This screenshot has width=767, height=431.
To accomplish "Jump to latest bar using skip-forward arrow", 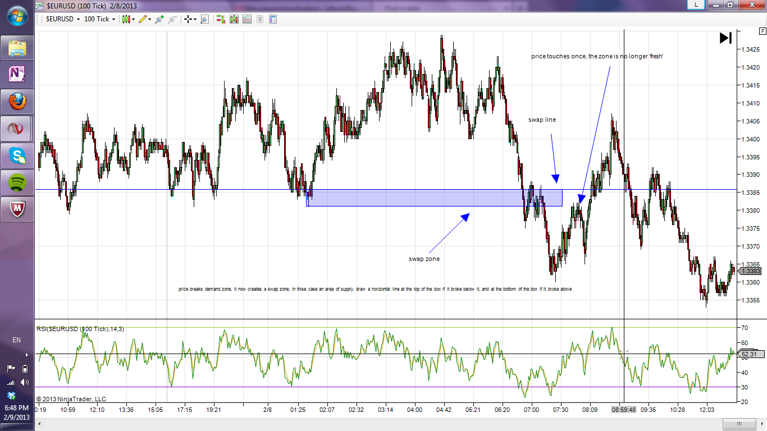I will [x=725, y=38].
